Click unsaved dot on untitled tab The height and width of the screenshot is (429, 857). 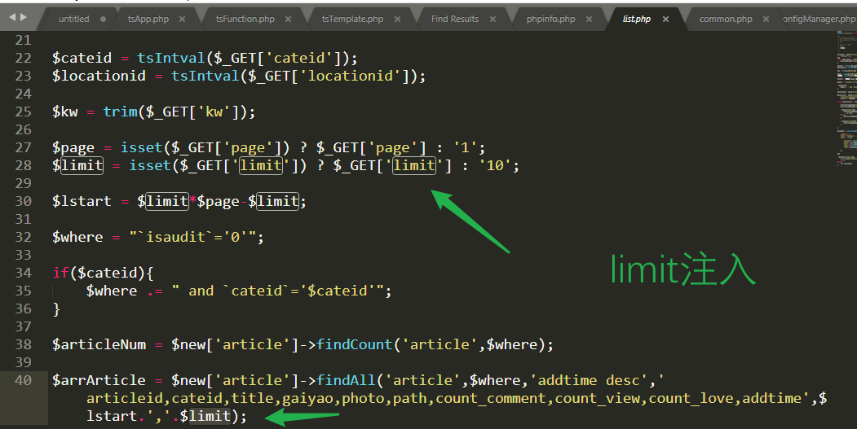(104, 19)
